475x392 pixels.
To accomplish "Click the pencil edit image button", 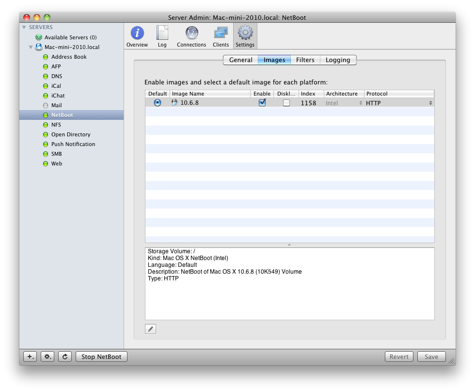I will (x=151, y=329).
